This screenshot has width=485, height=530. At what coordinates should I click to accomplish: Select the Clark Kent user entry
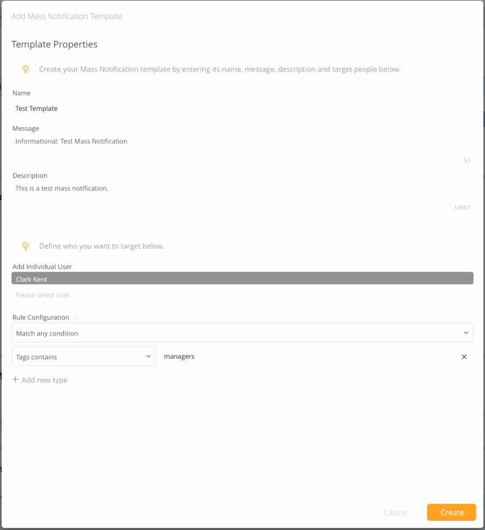point(242,279)
